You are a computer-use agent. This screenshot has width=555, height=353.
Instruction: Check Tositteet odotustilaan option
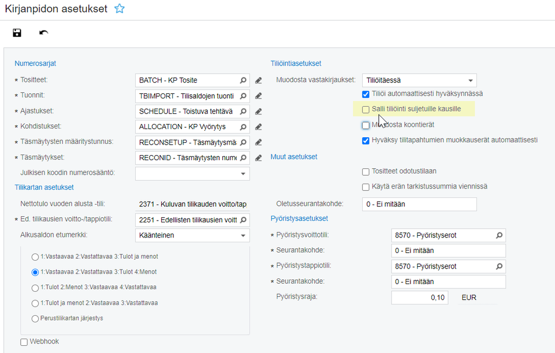(366, 172)
